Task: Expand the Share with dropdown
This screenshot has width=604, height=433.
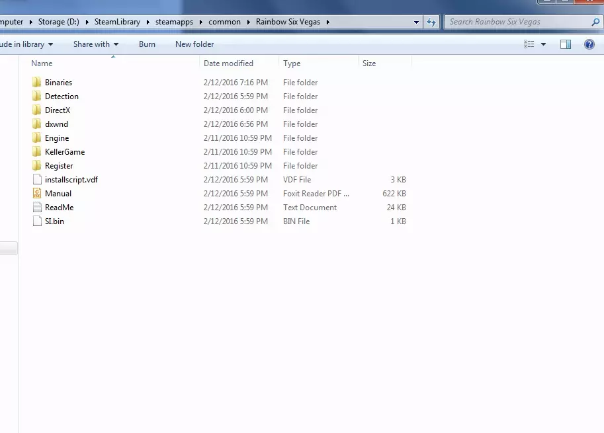Action: pyautogui.click(x=96, y=44)
